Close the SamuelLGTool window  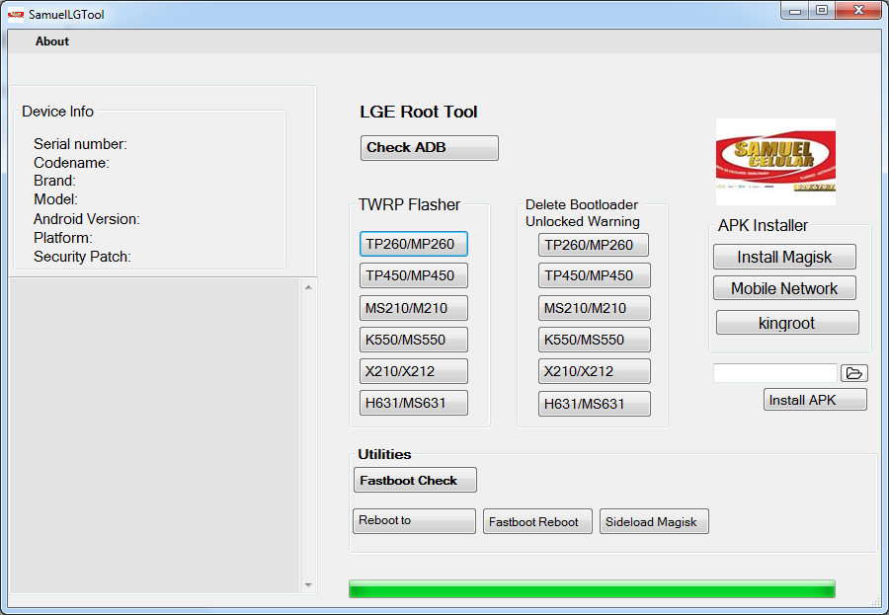[x=858, y=10]
